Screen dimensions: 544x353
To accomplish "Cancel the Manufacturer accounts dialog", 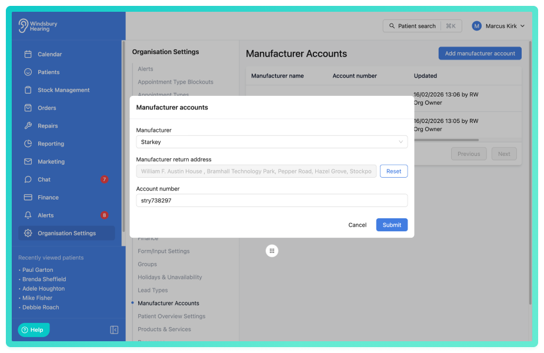I will click(x=358, y=225).
